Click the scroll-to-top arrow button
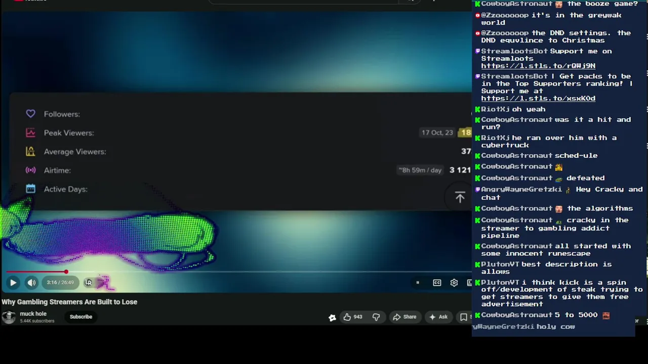Viewport: 648px width, 364px height. point(460,197)
